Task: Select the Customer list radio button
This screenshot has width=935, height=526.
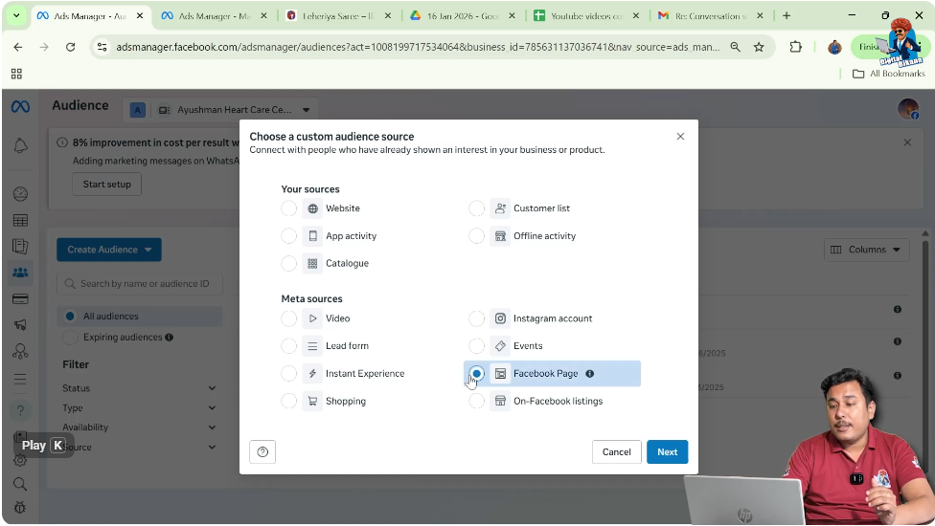Action: pyautogui.click(x=476, y=208)
